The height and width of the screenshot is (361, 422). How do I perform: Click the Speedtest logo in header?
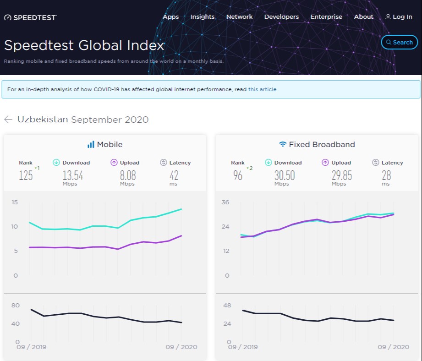[30, 17]
